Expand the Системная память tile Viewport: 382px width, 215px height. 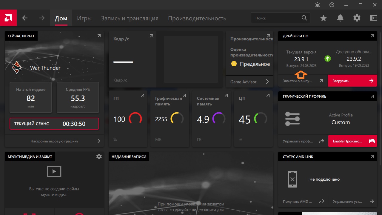(x=226, y=96)
